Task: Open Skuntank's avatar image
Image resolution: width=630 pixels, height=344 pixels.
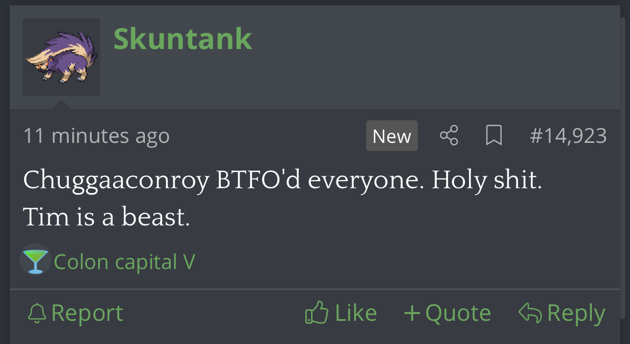Action: (x=61, y=57)
